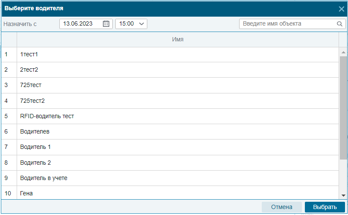Select driver Водителев
348x215 pixels.
[x=170, y=132]
